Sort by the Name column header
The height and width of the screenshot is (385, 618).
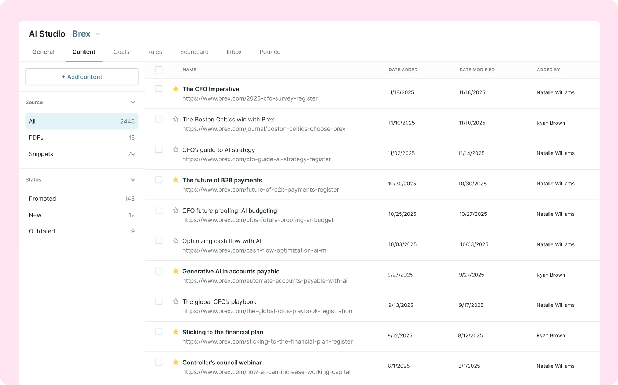pos(189,70)
